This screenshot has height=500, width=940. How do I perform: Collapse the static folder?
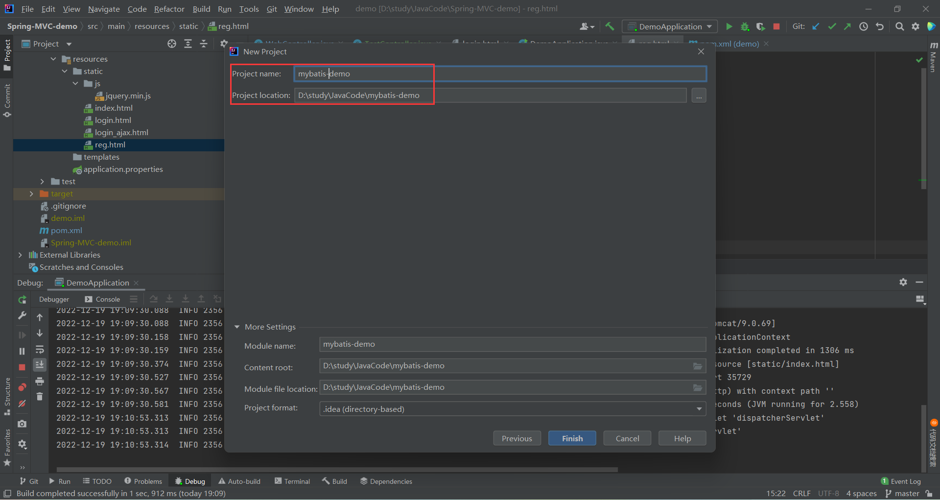(x=65, y=71)
